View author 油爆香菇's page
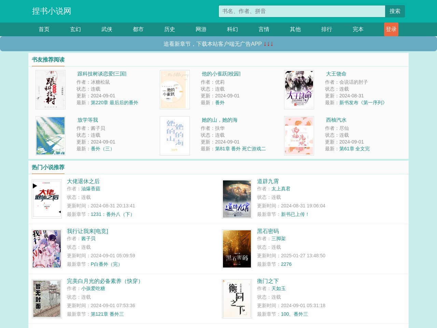The height and width of the screenshot is (328, 437). coord(91,189)
